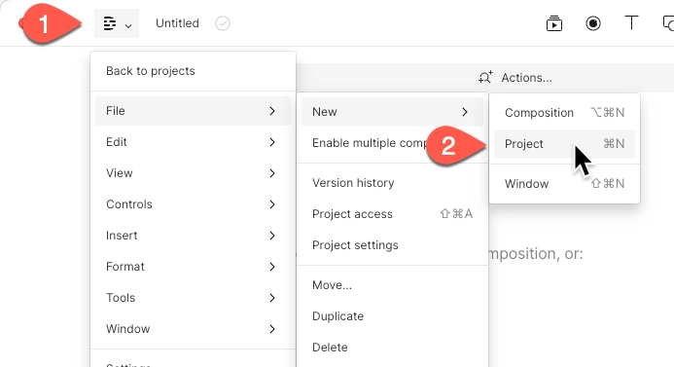This screenshot has height=367, width=674.
Task: Click the shapes icon at toolbar edge
Action: (668, 23)
